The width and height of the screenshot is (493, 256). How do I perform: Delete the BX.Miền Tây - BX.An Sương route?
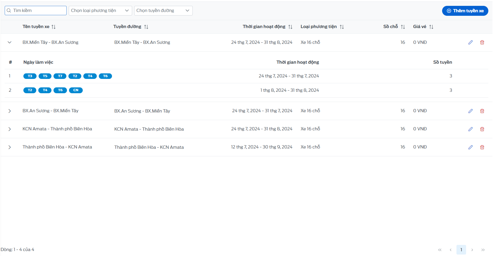(x=482, y=42)
